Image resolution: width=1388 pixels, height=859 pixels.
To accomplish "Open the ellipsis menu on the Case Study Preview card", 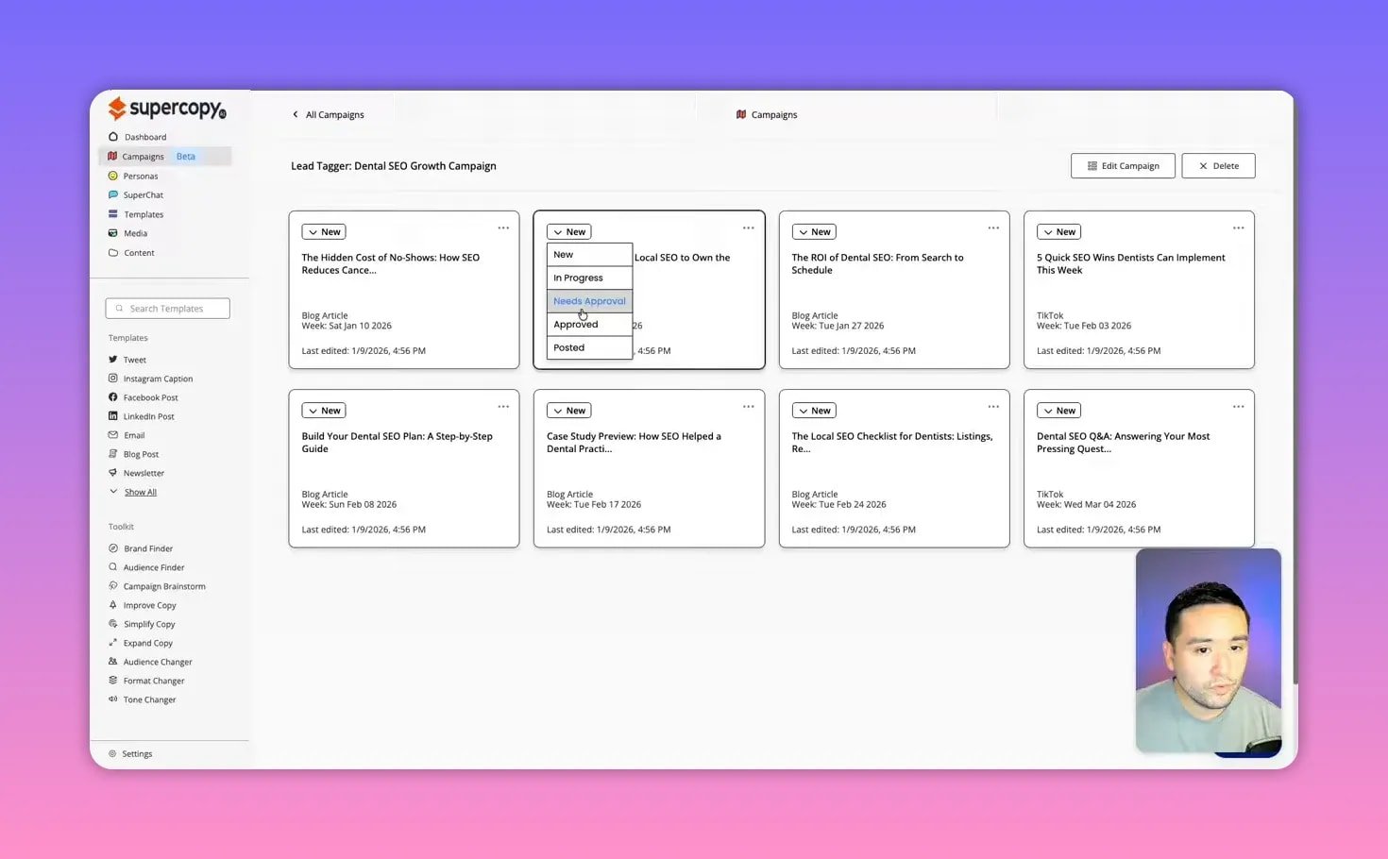I will click(x=748, y=406).
